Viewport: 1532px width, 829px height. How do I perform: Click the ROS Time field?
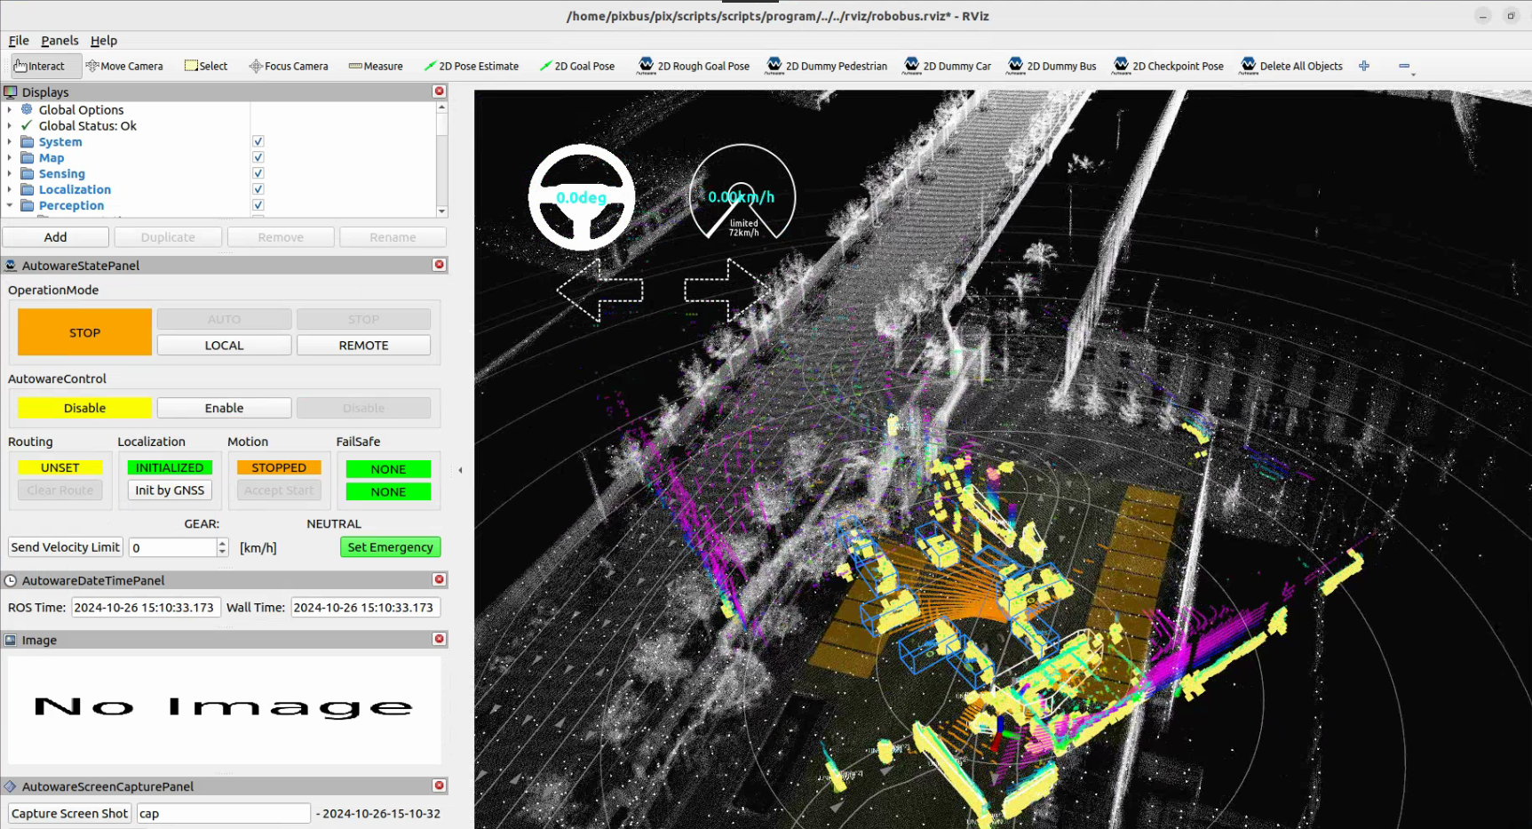tap(145, 608)
